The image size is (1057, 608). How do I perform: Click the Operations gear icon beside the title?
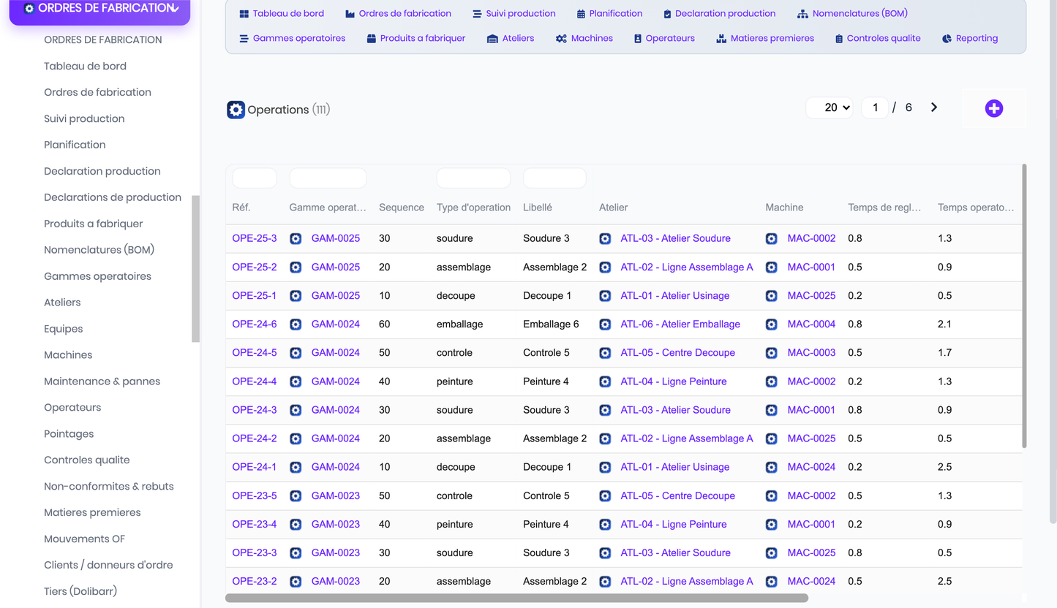click(236, 110)
